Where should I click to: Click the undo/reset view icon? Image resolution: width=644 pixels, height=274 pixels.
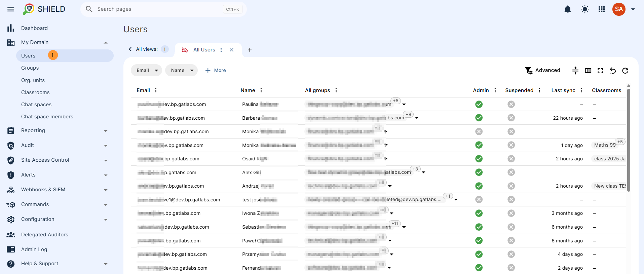613,71
